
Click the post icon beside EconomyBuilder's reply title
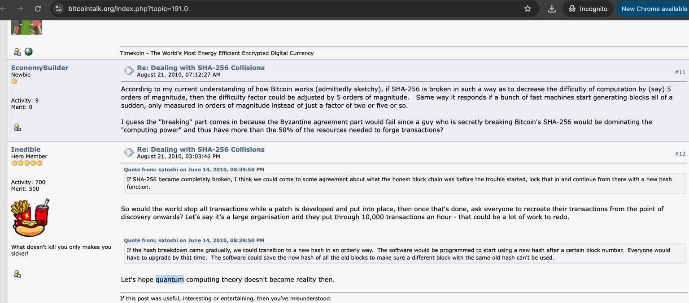[x=129, y=70]
